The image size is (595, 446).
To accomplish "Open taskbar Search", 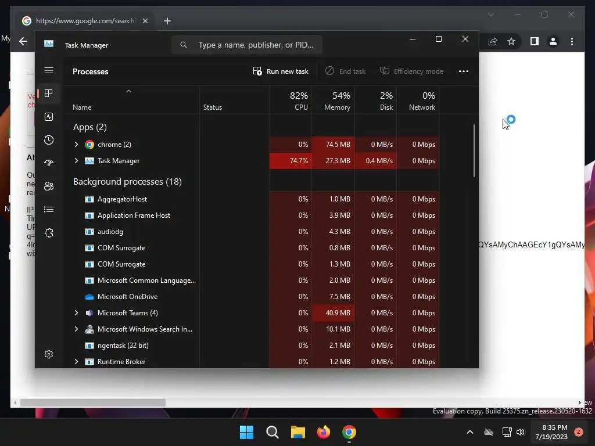I will (273, 432).
